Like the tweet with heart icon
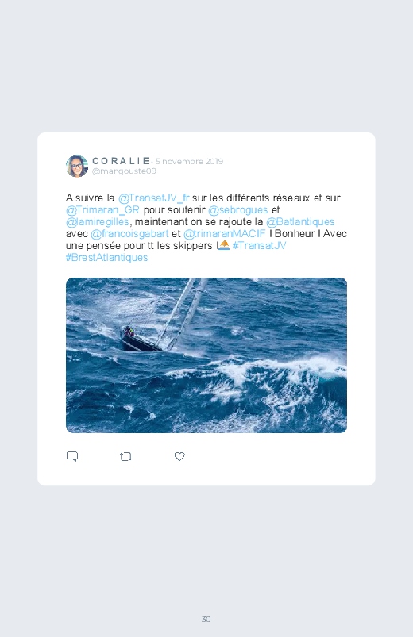413x637 pixels. (179, 457)
